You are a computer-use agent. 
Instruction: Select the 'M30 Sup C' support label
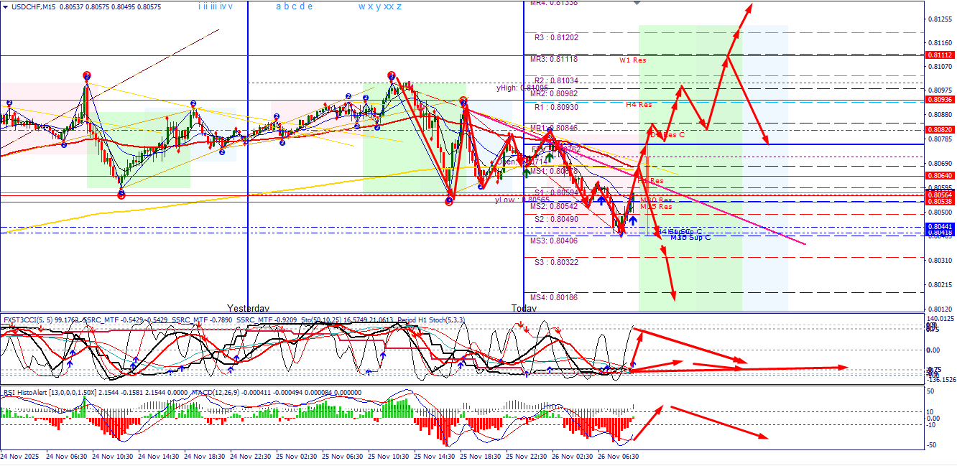[x=690, y=237]
